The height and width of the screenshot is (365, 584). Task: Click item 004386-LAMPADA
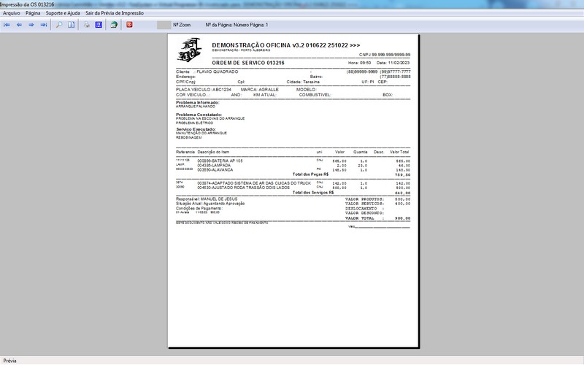point(214,166)
